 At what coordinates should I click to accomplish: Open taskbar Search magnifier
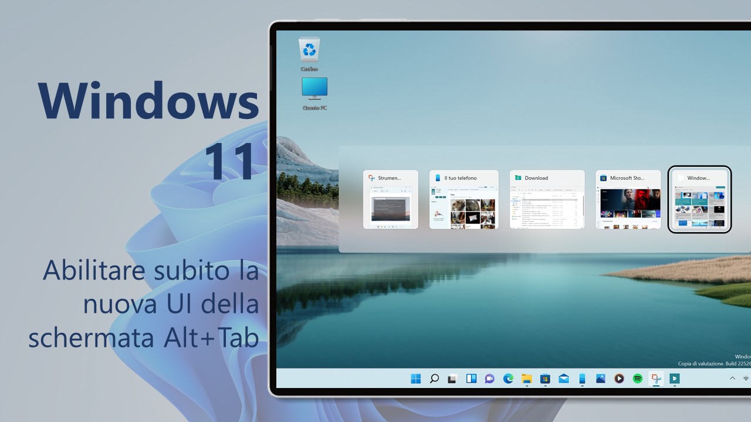click(x=434, y=379)
